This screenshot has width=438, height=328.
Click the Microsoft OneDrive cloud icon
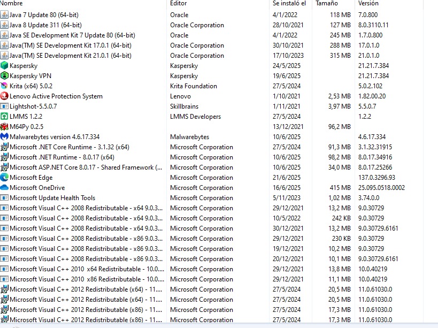click(x=4, y=188)
